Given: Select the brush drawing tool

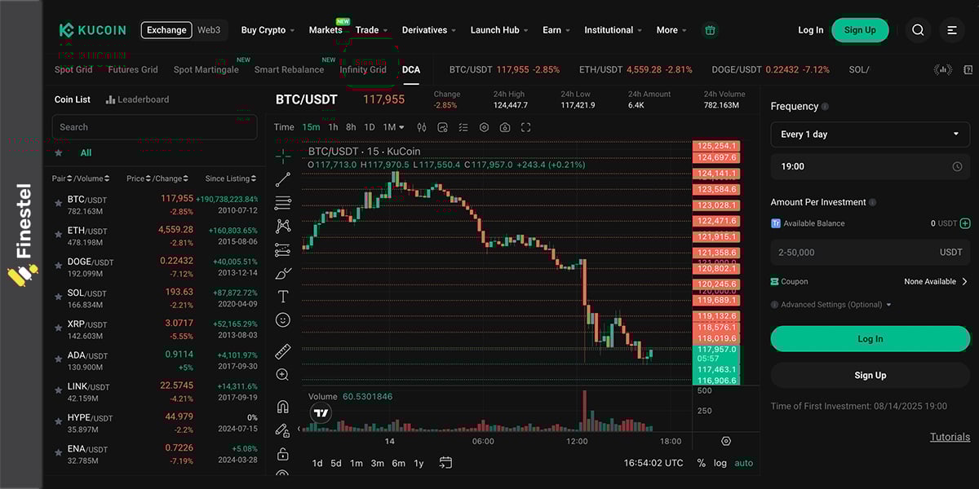Looking at the screenshot, I should click(x=283, y=273).
